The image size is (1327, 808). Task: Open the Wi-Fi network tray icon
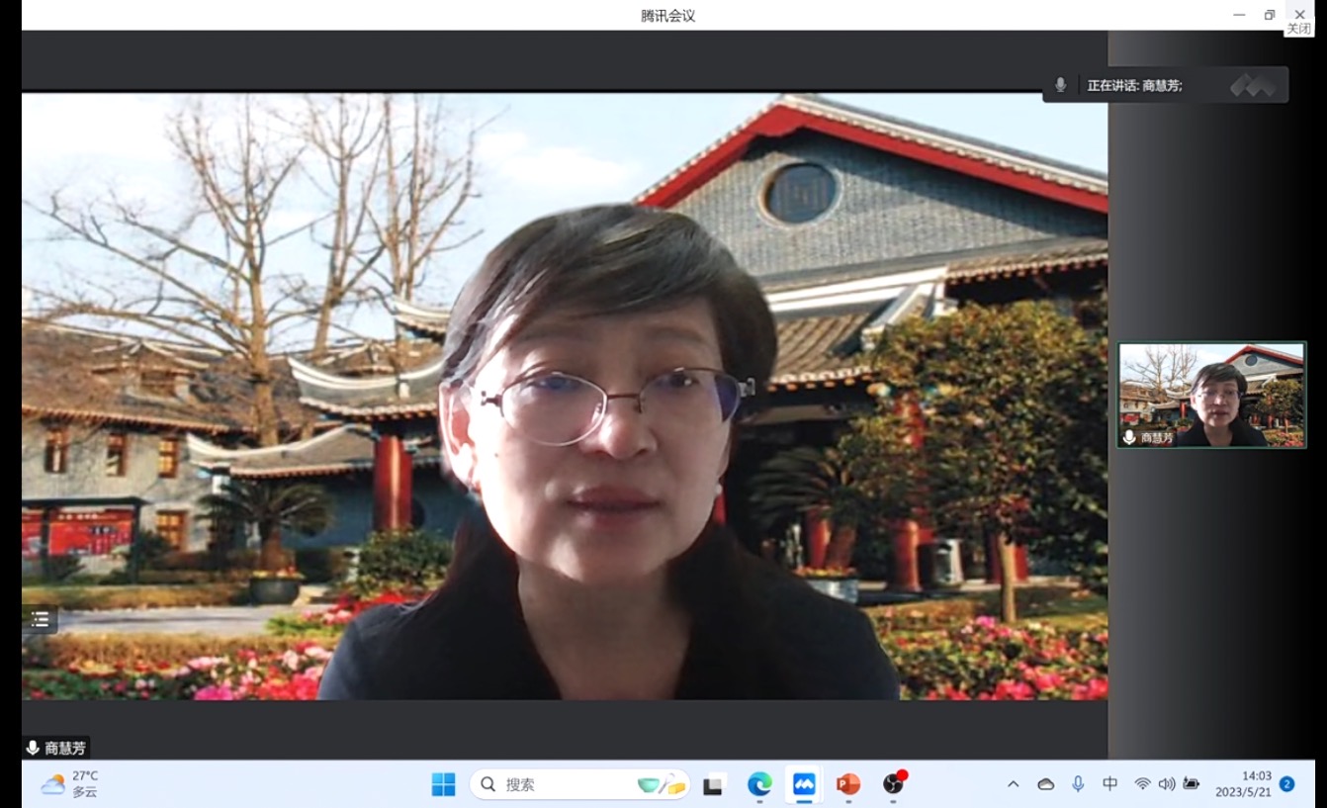(1142, 784)
